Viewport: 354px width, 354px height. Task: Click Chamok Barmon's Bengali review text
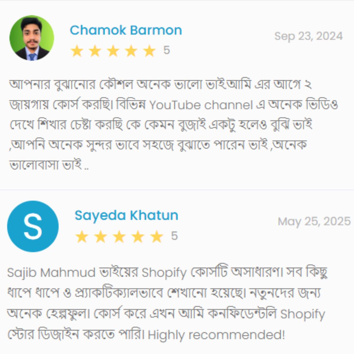173,125
